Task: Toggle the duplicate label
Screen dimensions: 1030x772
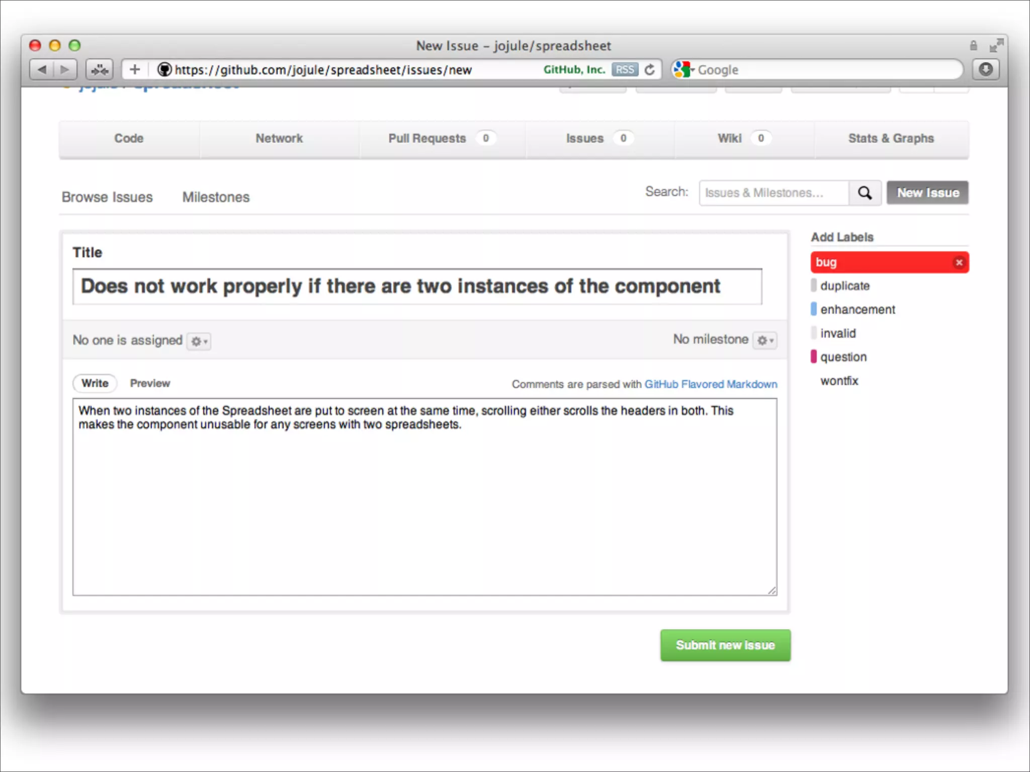Action: click(844, 286)
